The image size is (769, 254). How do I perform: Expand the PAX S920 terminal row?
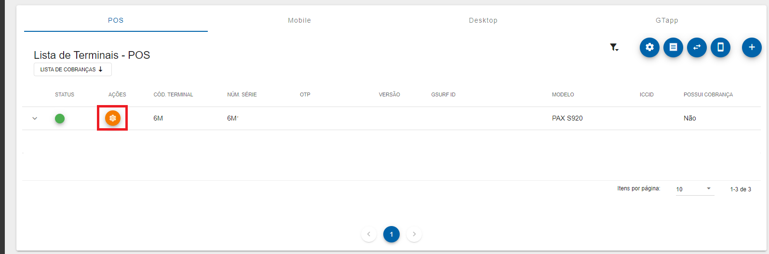[35, 118]
